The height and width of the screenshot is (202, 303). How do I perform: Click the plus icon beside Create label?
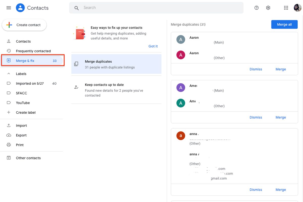(x=9, y=112)
